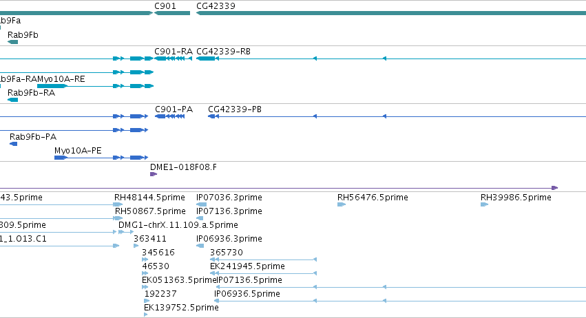The width and height of the screenshot is (586, 318).
Task: Select the 365730 feature label
Action: 227,253
